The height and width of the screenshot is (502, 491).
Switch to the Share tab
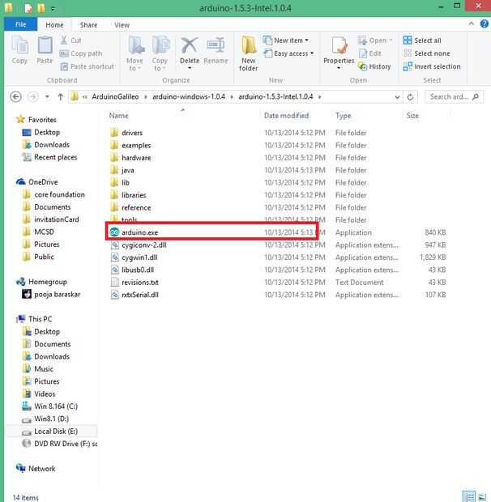coord(88,25)
